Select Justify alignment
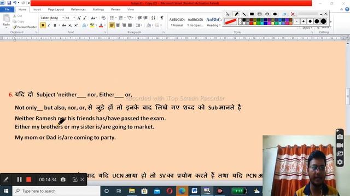 (130, 26)
